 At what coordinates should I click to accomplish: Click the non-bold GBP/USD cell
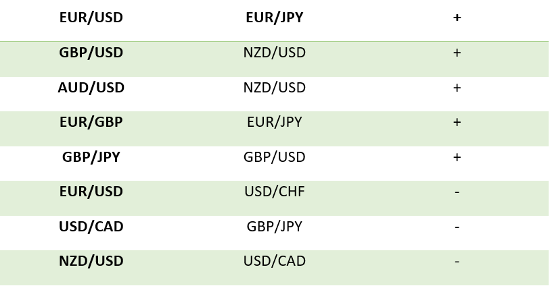tap(274, 157)
